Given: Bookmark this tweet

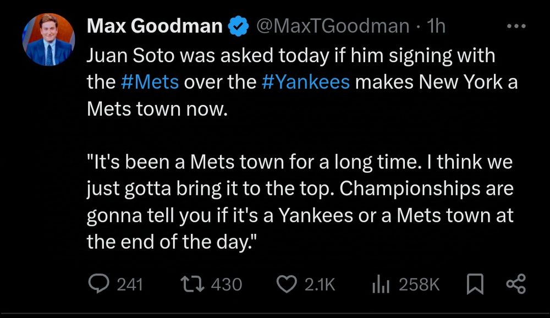Looking at the screenshot, I should (x=474, y=284).
